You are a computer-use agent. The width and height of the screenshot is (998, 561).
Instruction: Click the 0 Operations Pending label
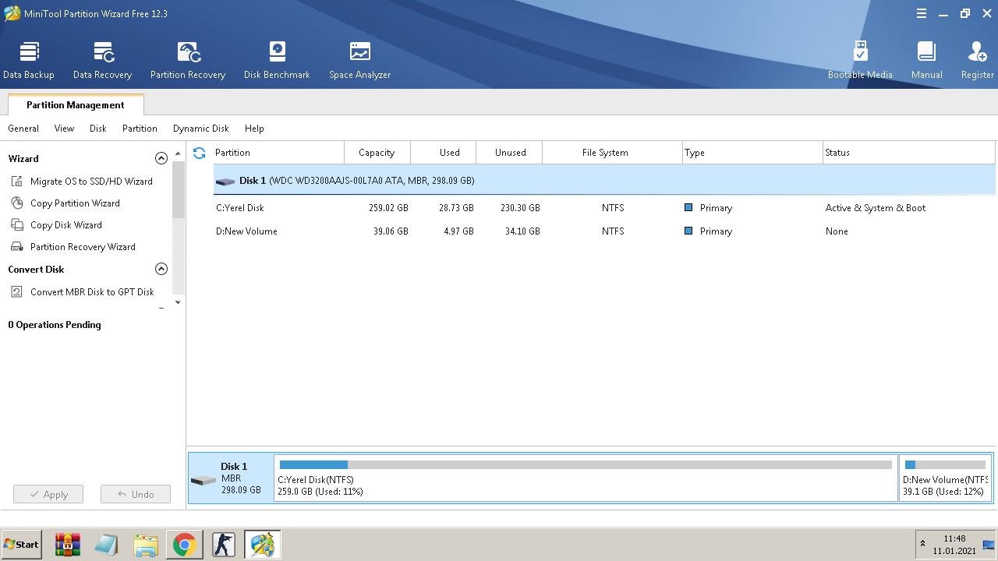pos(55,325)
